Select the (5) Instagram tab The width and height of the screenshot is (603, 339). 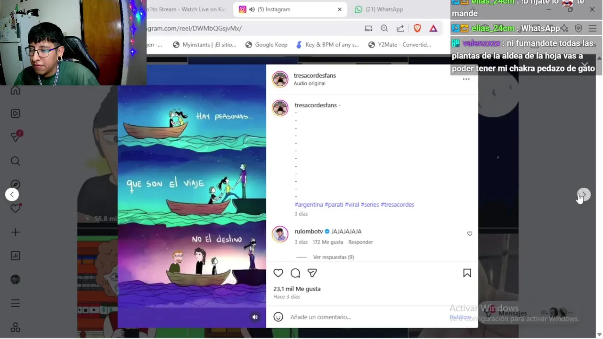pos(291,9)
